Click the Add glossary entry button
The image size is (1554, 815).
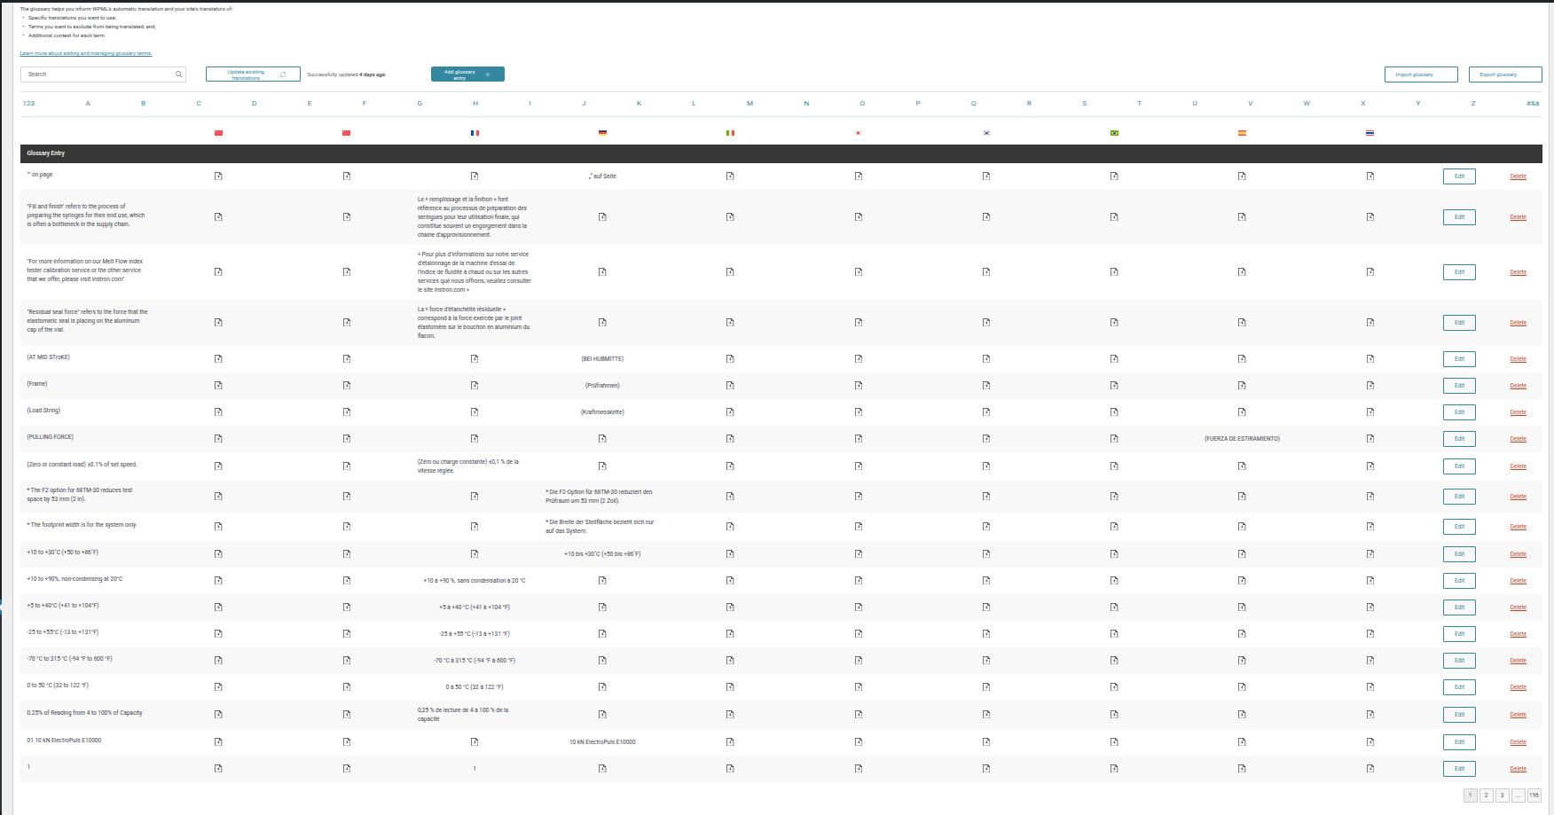tap(467, 74)
